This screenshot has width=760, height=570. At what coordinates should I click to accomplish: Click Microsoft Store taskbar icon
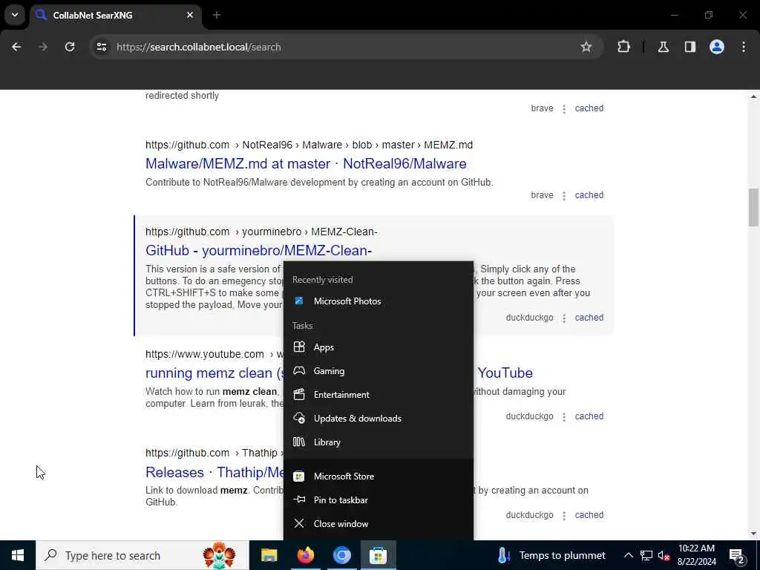pyautogui.click(x=378, y=555)
